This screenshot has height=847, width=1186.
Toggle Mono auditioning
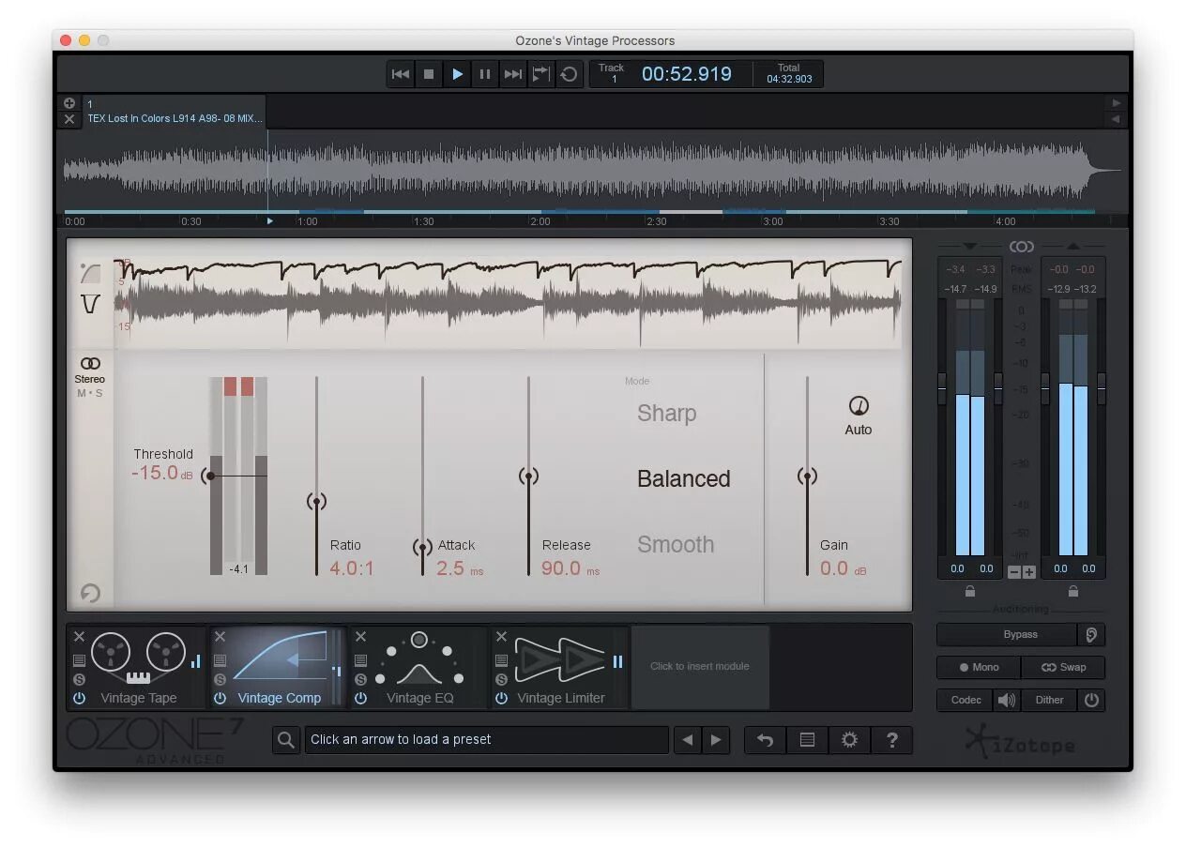click(x=979, y=668)
